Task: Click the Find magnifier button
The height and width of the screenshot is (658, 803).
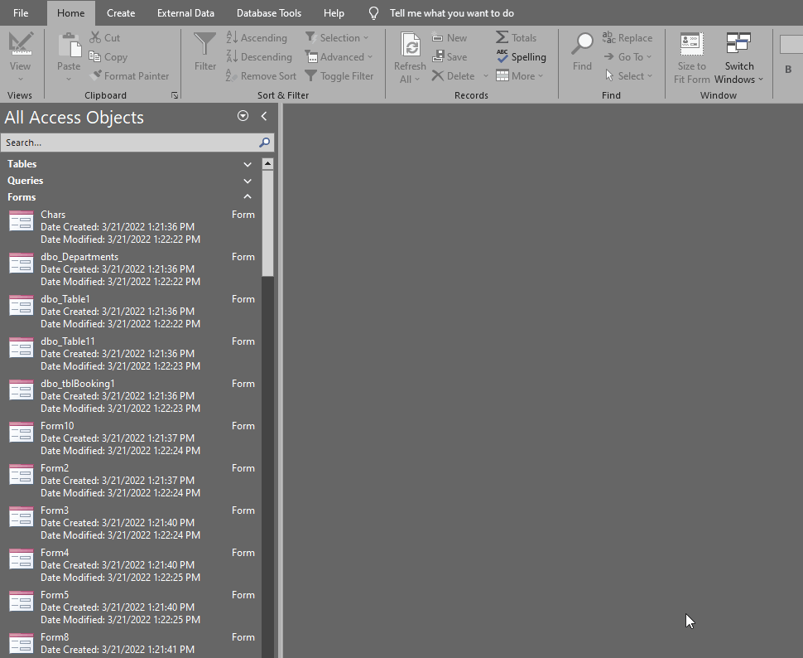Action: point(582,51)
